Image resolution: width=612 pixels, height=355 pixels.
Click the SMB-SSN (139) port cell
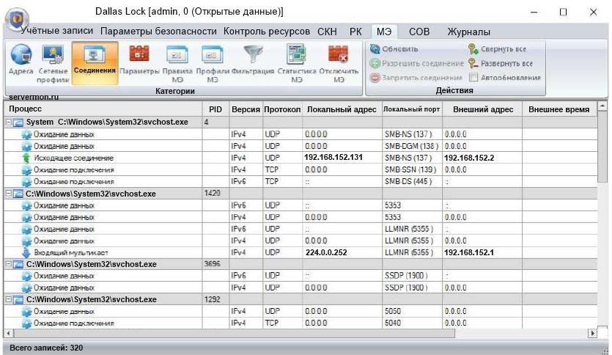tap(412, 169)
